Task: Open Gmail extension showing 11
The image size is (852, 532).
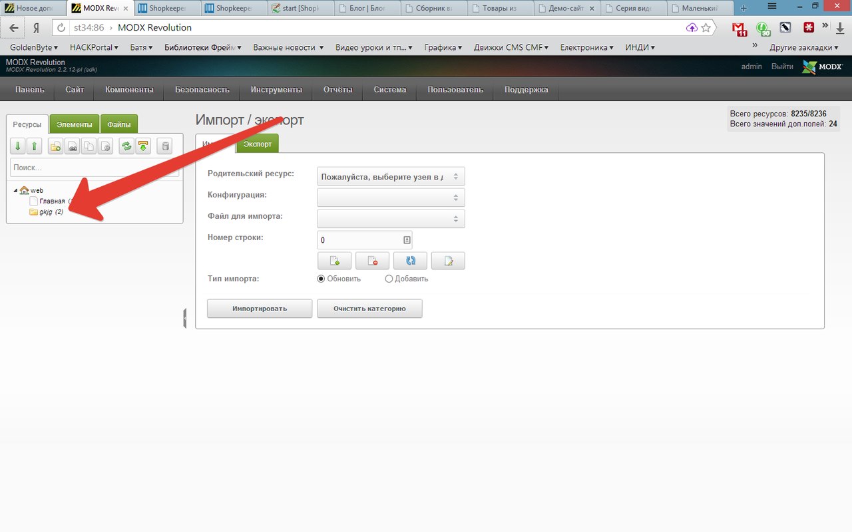Action: (x=739, y=28)
